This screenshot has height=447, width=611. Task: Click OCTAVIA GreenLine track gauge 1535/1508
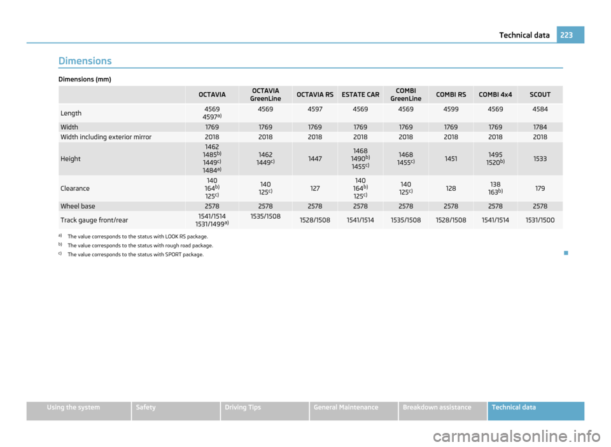click(265, 216)
